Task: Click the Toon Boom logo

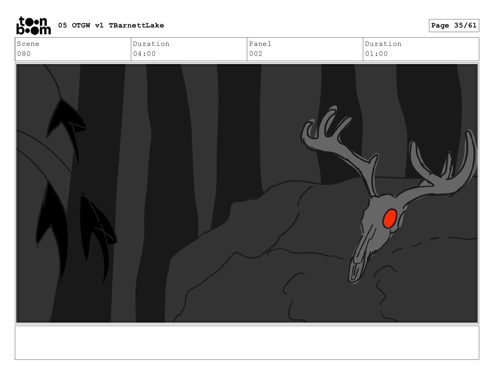Action: pos(33,26)
